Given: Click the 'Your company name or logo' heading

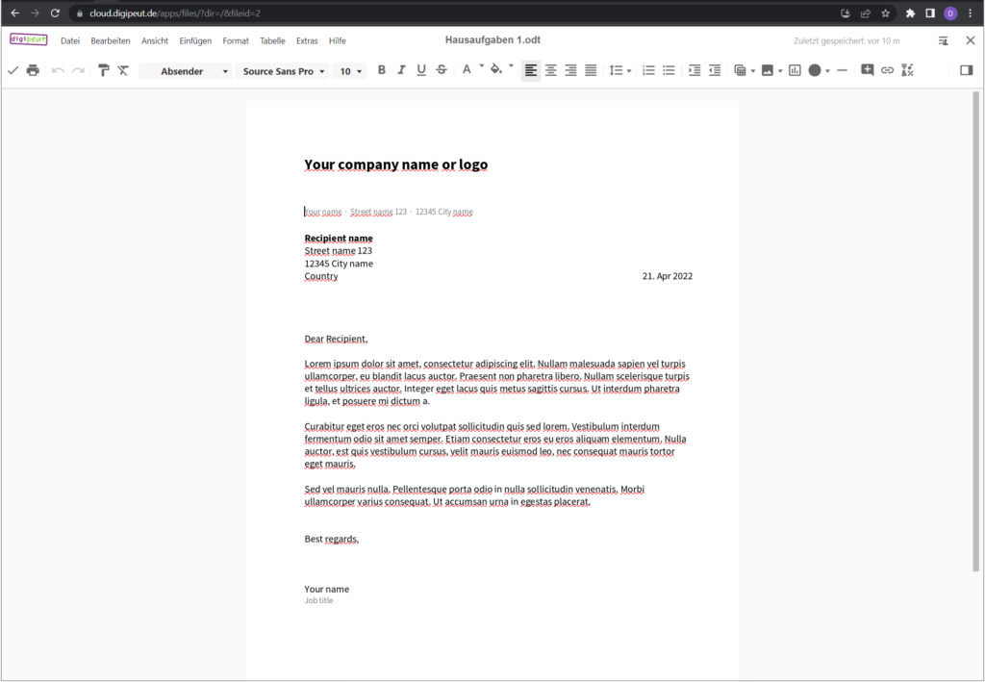Looking at the screenshot, I should click(395, 164).
